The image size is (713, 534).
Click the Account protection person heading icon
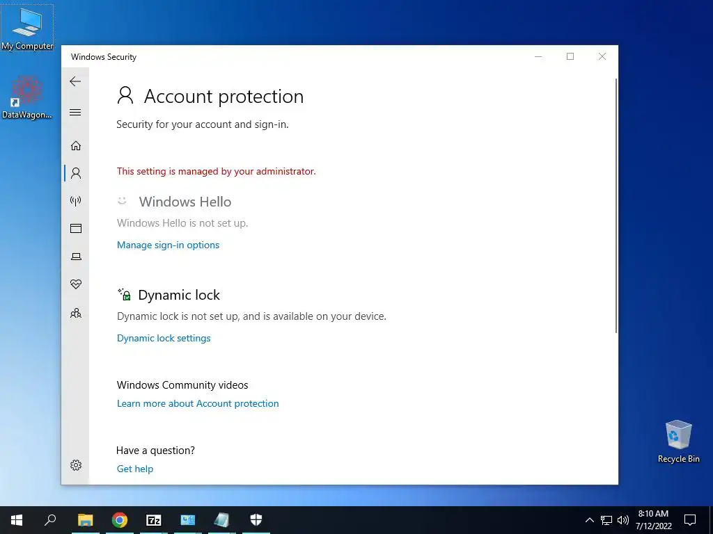pos(125,96)
